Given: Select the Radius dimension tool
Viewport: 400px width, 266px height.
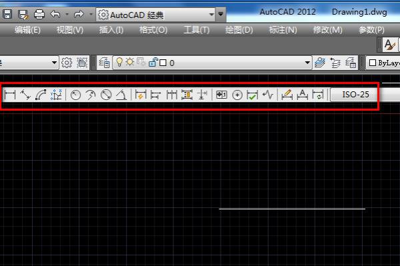Looking at the screenshot, I should [75, 95].
